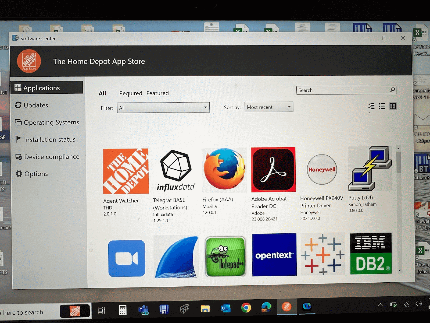The height and width of the screenshot is (323, 430).
Task: Click the Agent Watcher app name
Action: [x=121, y=201]
